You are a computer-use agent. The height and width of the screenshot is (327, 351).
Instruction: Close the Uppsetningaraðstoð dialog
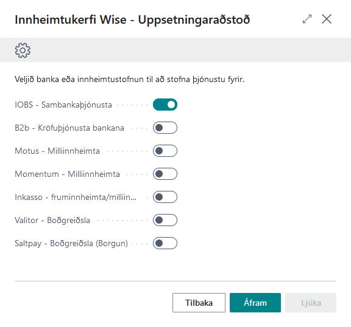327,19
